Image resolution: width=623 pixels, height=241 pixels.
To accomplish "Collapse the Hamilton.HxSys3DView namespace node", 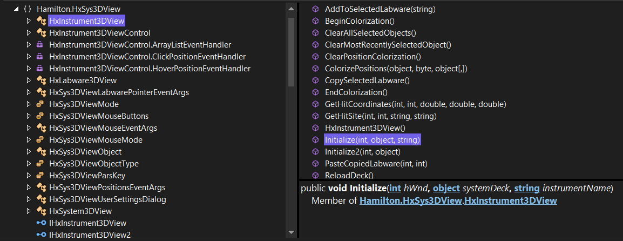I will pyautogui.click(x=16, y=9).
